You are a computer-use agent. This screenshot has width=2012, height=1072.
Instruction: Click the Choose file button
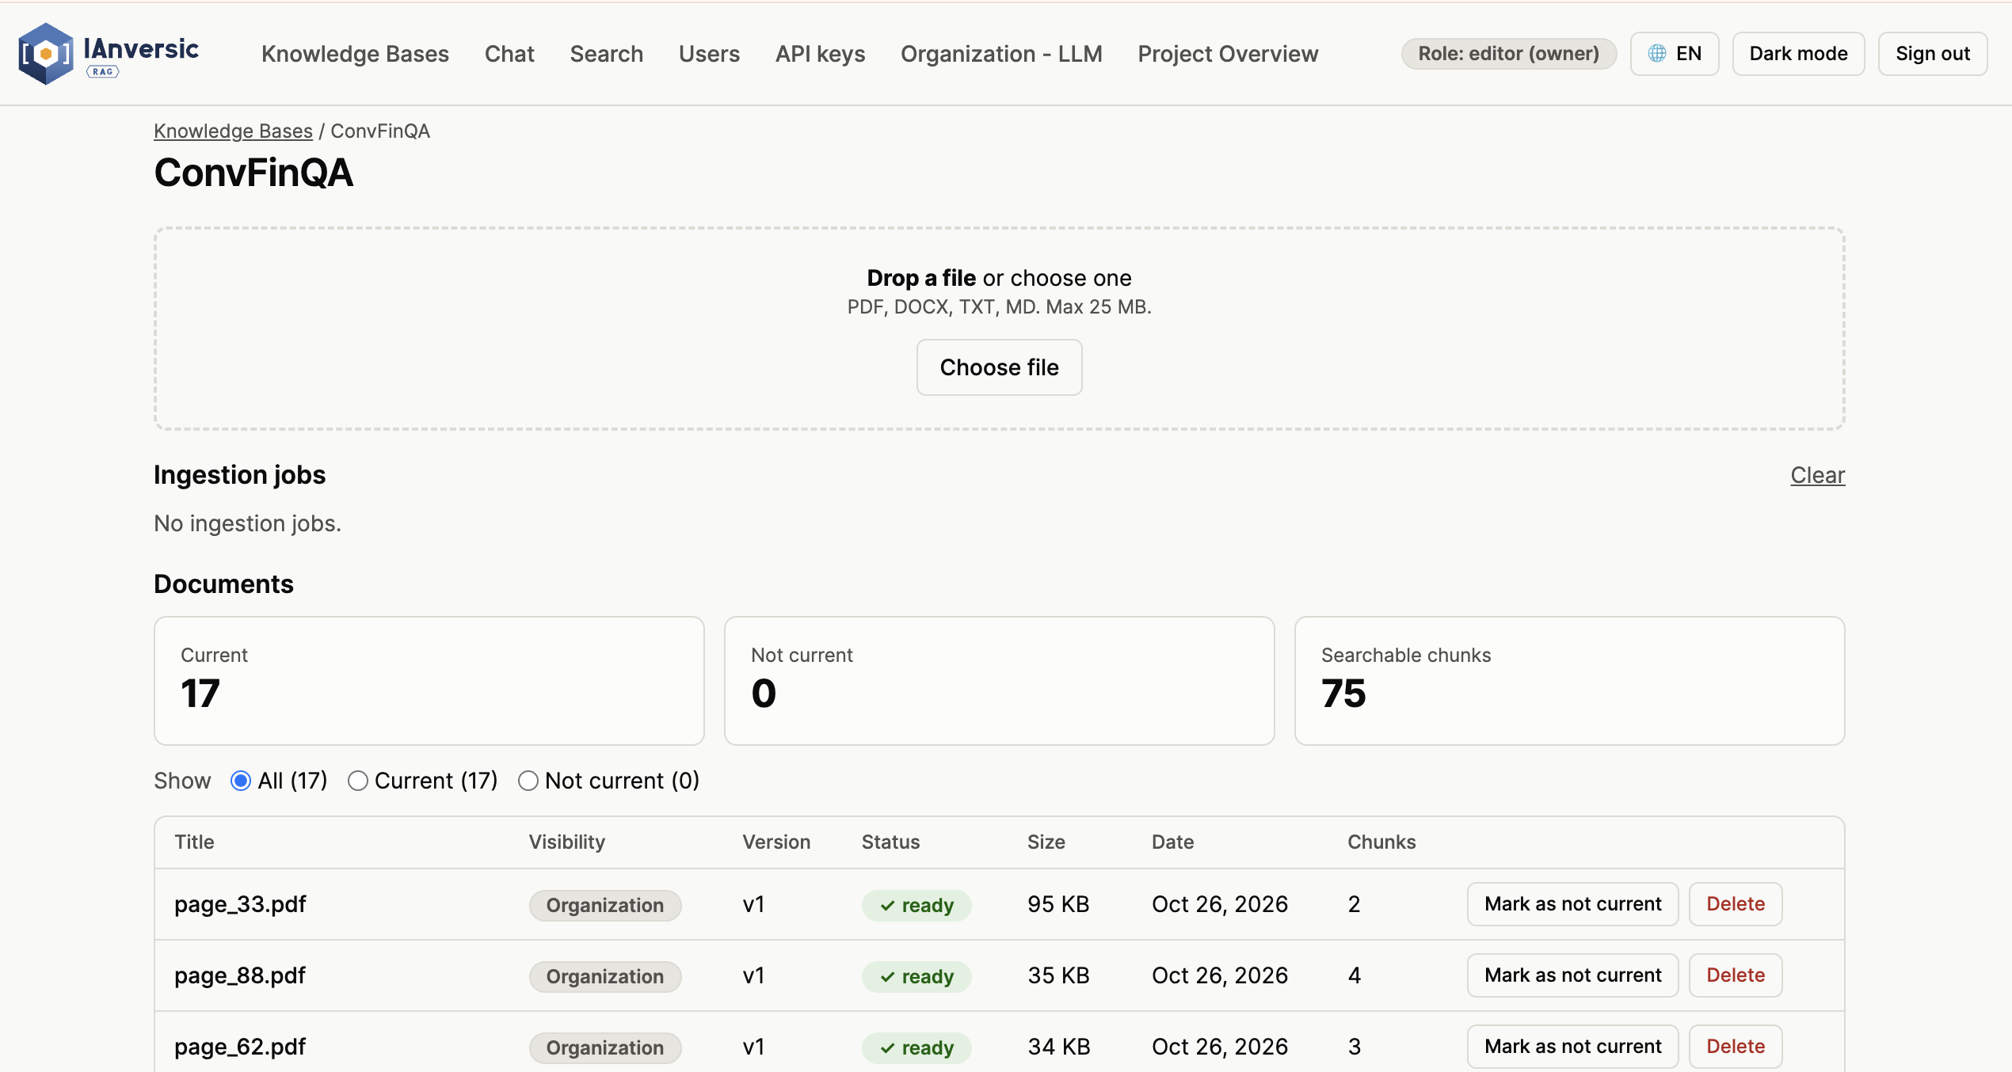coord(999,367)
